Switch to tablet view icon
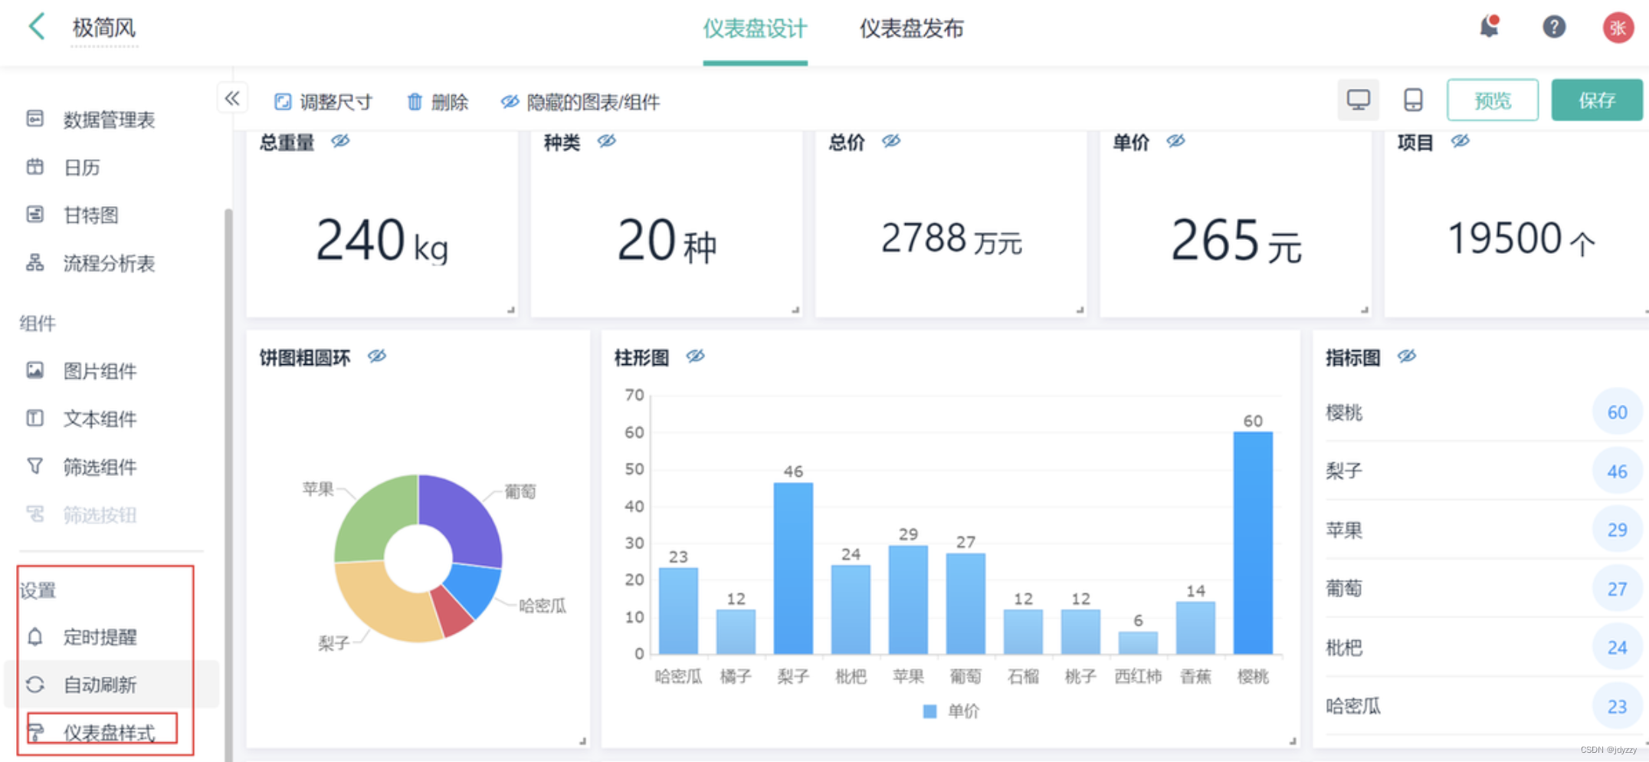Image resolution: width=1649 pixels, height=762 pixels. (1413, 100)
